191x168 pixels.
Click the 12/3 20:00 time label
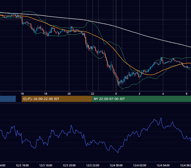(69, 165)
